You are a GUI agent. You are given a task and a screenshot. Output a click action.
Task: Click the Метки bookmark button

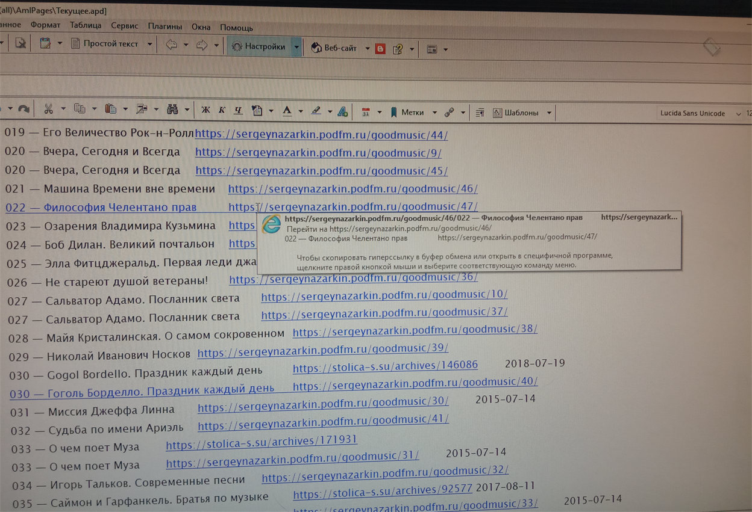[x=407, y=113]
